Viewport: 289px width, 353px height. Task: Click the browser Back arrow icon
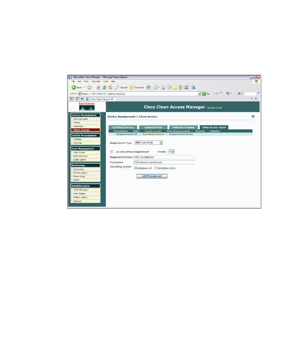pyautogui.click(x=74, y=87)
